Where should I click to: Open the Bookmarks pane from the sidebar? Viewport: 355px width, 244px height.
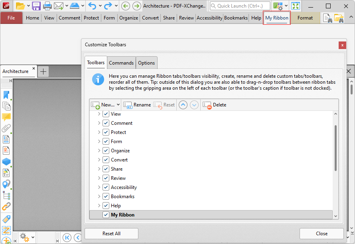click(x=6, y=95)
